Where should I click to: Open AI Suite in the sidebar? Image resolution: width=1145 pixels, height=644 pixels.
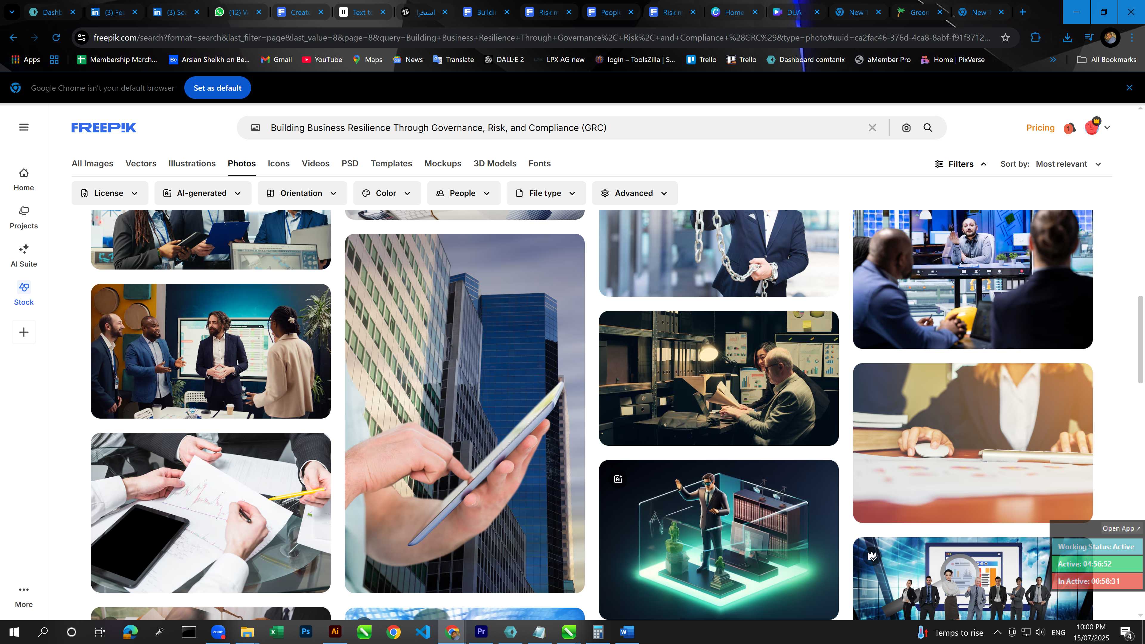tap(24, 256)
